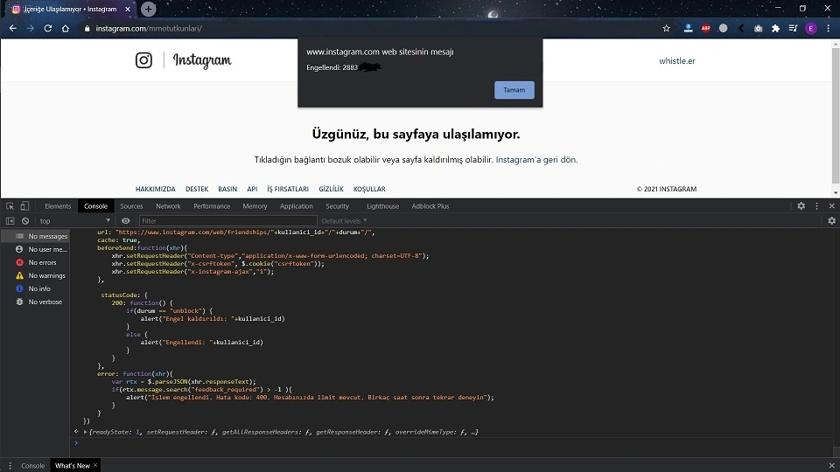Switch to the Network tab
Image resolution: width=840 pixels, height=472 pixels.
click(168, 206)
